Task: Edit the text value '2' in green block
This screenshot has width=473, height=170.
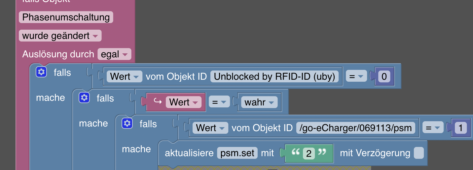Action: click(x=309, y=154)
